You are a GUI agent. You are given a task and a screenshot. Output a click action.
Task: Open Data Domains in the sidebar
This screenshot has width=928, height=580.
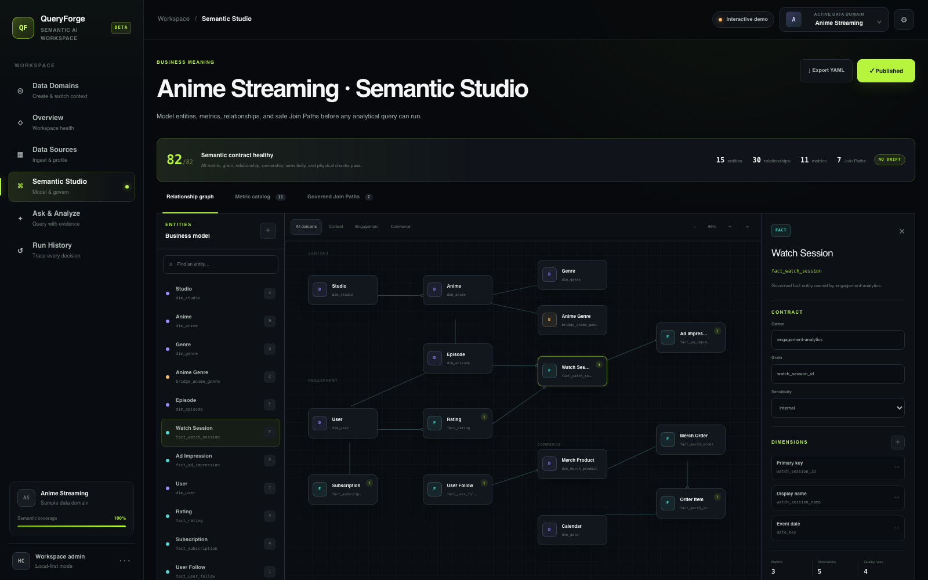pos(71,91)
